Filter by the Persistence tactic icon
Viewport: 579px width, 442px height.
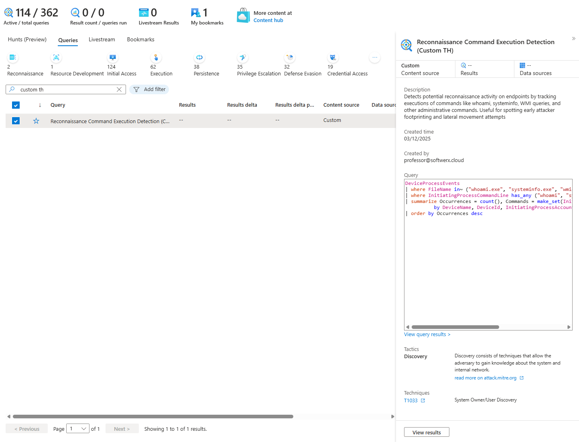(x=199, y=57)
